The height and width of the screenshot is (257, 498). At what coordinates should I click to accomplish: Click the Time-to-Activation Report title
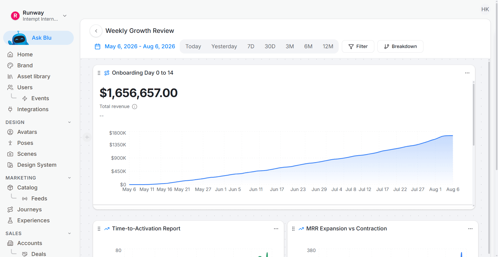click(146, 229)
